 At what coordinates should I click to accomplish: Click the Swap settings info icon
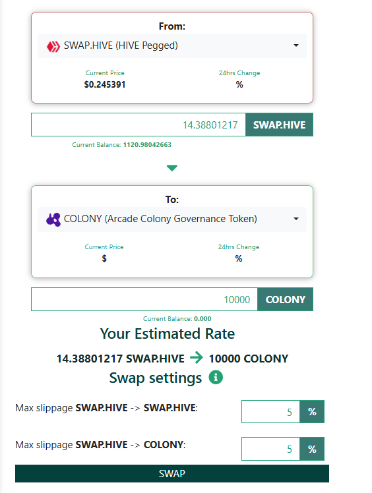[216, 377]
